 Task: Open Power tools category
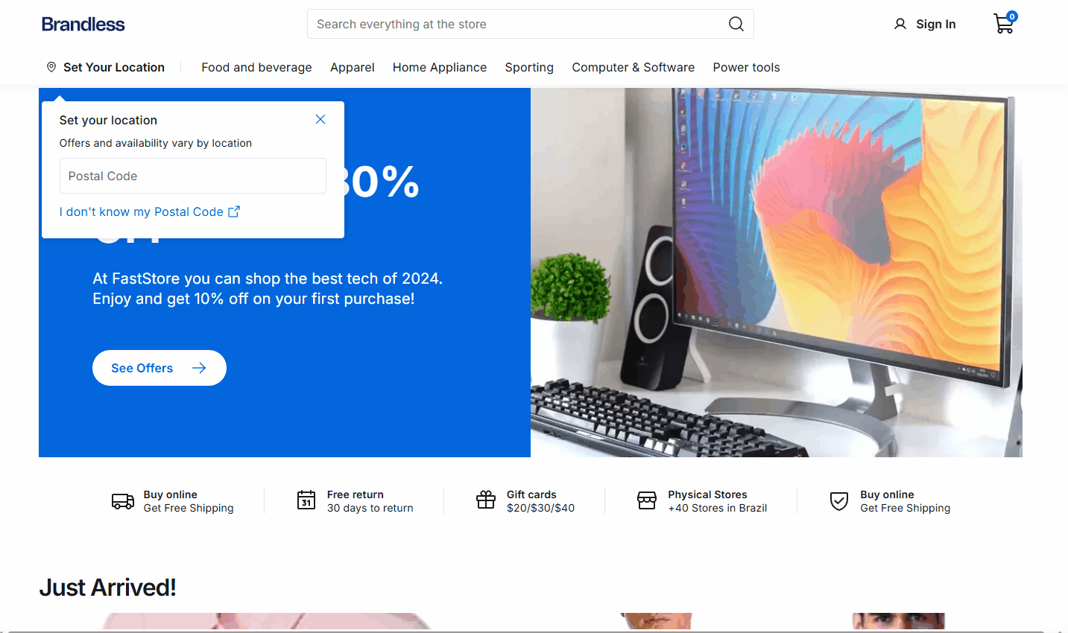click(746, 67)
